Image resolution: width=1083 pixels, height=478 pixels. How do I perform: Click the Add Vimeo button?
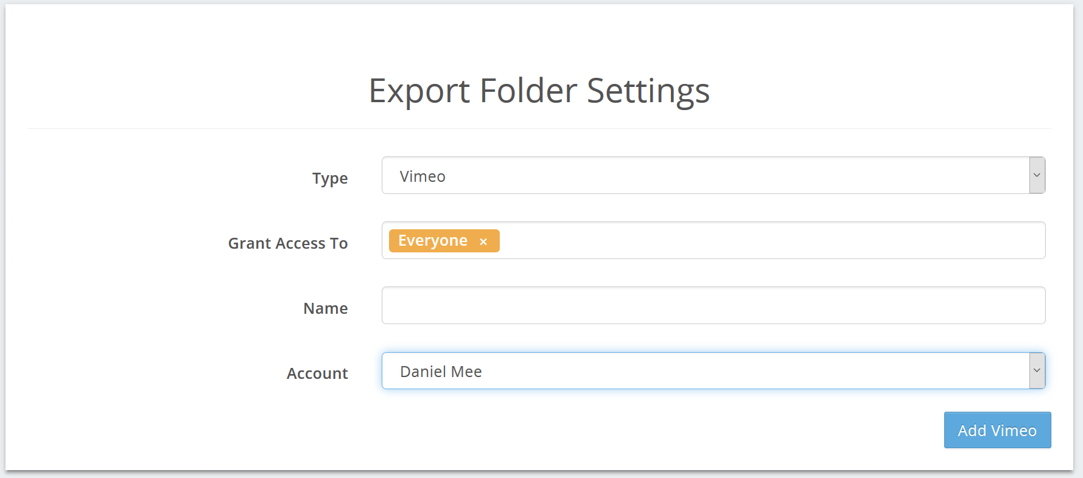(x=997, y=430)
